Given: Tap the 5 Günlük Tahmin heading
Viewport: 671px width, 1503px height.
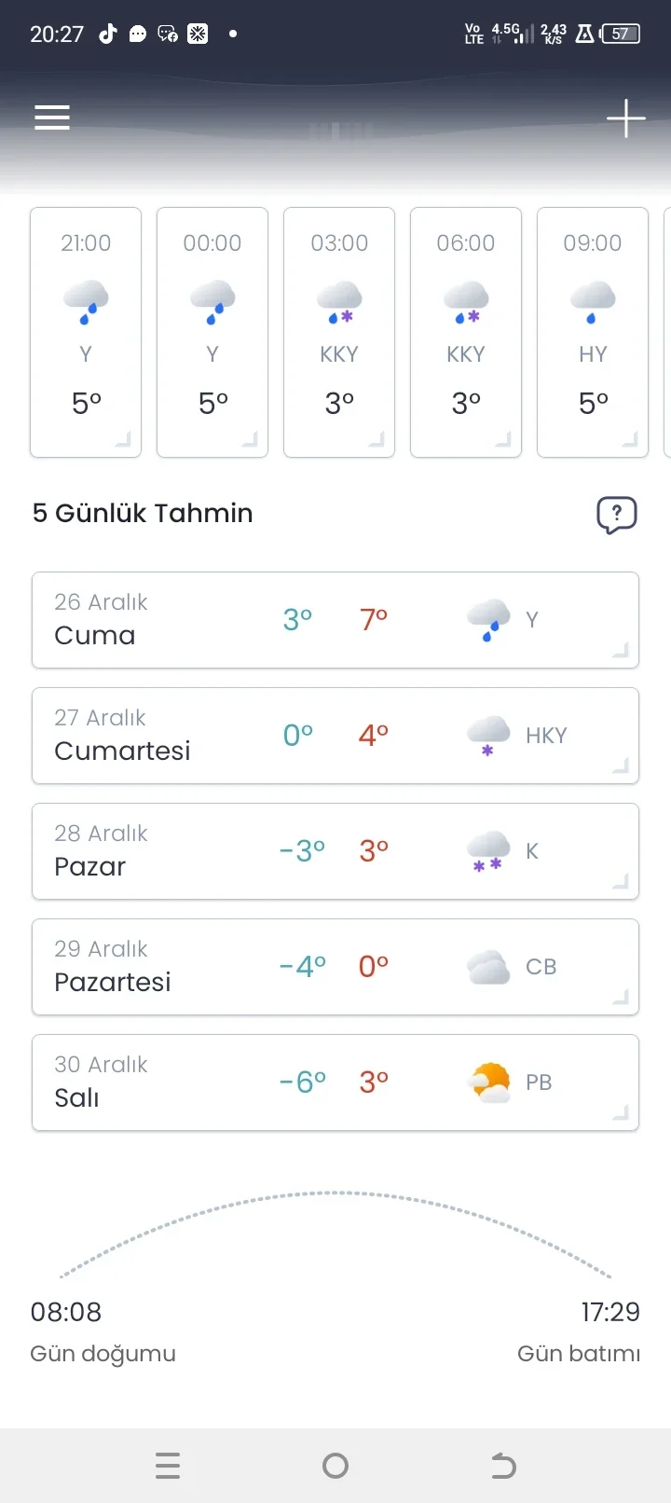Looking at the screenshot, I should click(143, 513).
